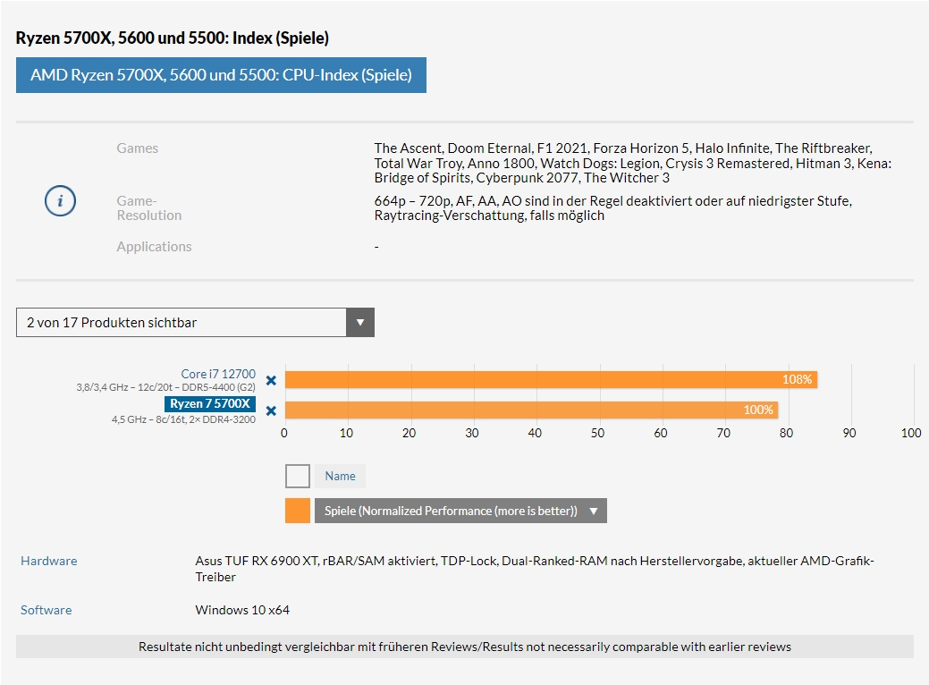This screenshot has height=685, width=929.
Task: Open the '2 von 17 Produkten sichtbar' dropdown arrow
Action: tap(360, 322)
